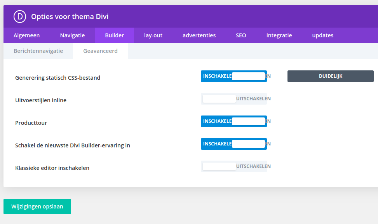
Task: Click the Wijzigingen opslaan button
Action: click(37, 206)
